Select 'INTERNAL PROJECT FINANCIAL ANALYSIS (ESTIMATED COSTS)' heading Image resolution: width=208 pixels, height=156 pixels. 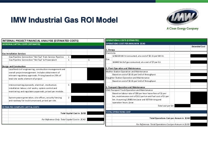pos(40,41)
